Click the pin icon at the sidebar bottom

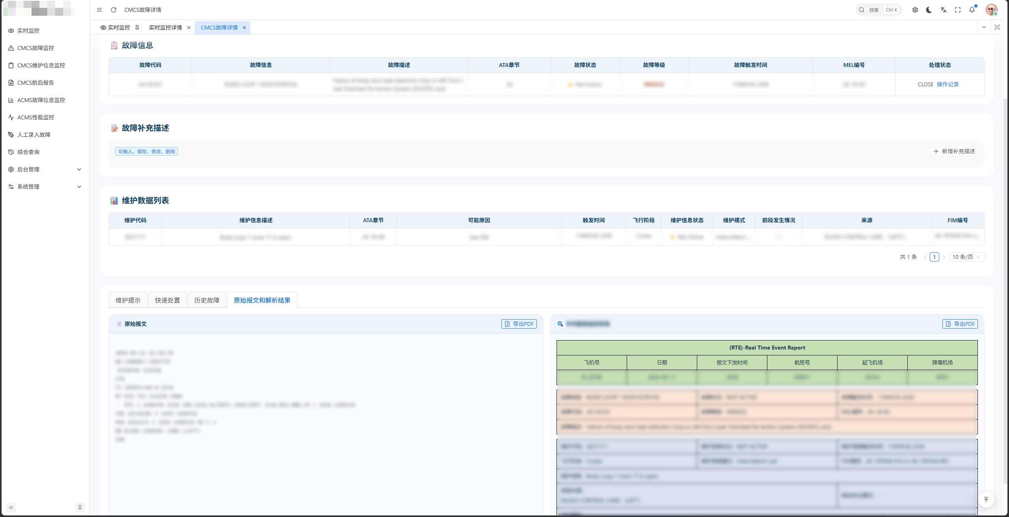pos(80,508)
